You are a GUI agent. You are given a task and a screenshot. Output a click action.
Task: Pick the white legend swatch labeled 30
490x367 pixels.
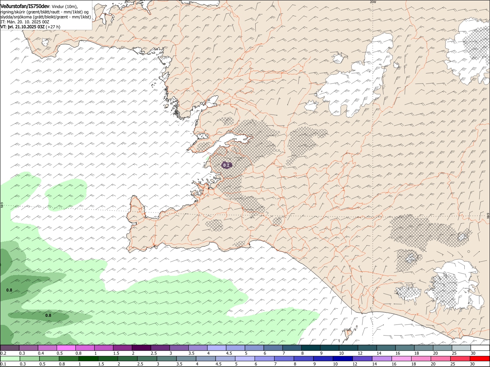point(480,348)
